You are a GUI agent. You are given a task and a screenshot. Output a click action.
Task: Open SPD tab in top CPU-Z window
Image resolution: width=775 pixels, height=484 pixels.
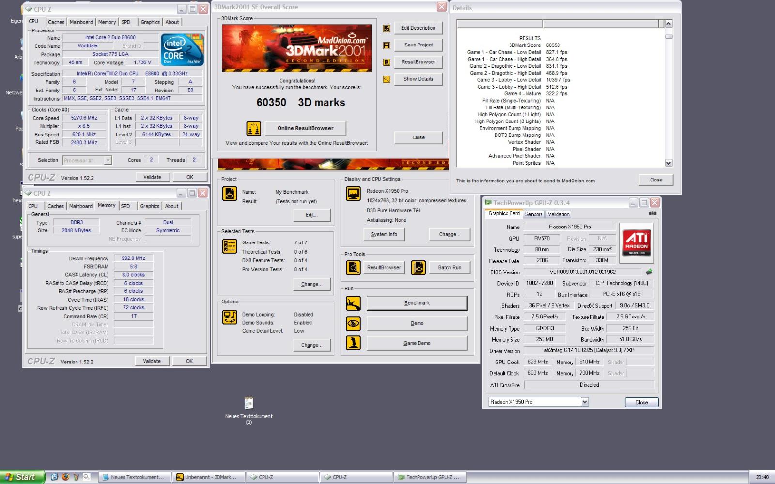(126, 22)
